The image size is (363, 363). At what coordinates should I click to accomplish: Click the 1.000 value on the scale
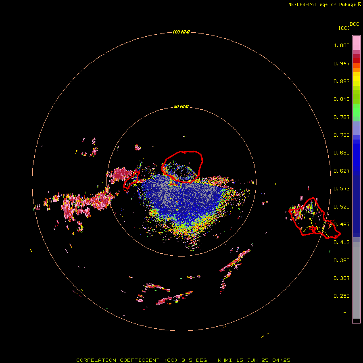tap(342, 45)
